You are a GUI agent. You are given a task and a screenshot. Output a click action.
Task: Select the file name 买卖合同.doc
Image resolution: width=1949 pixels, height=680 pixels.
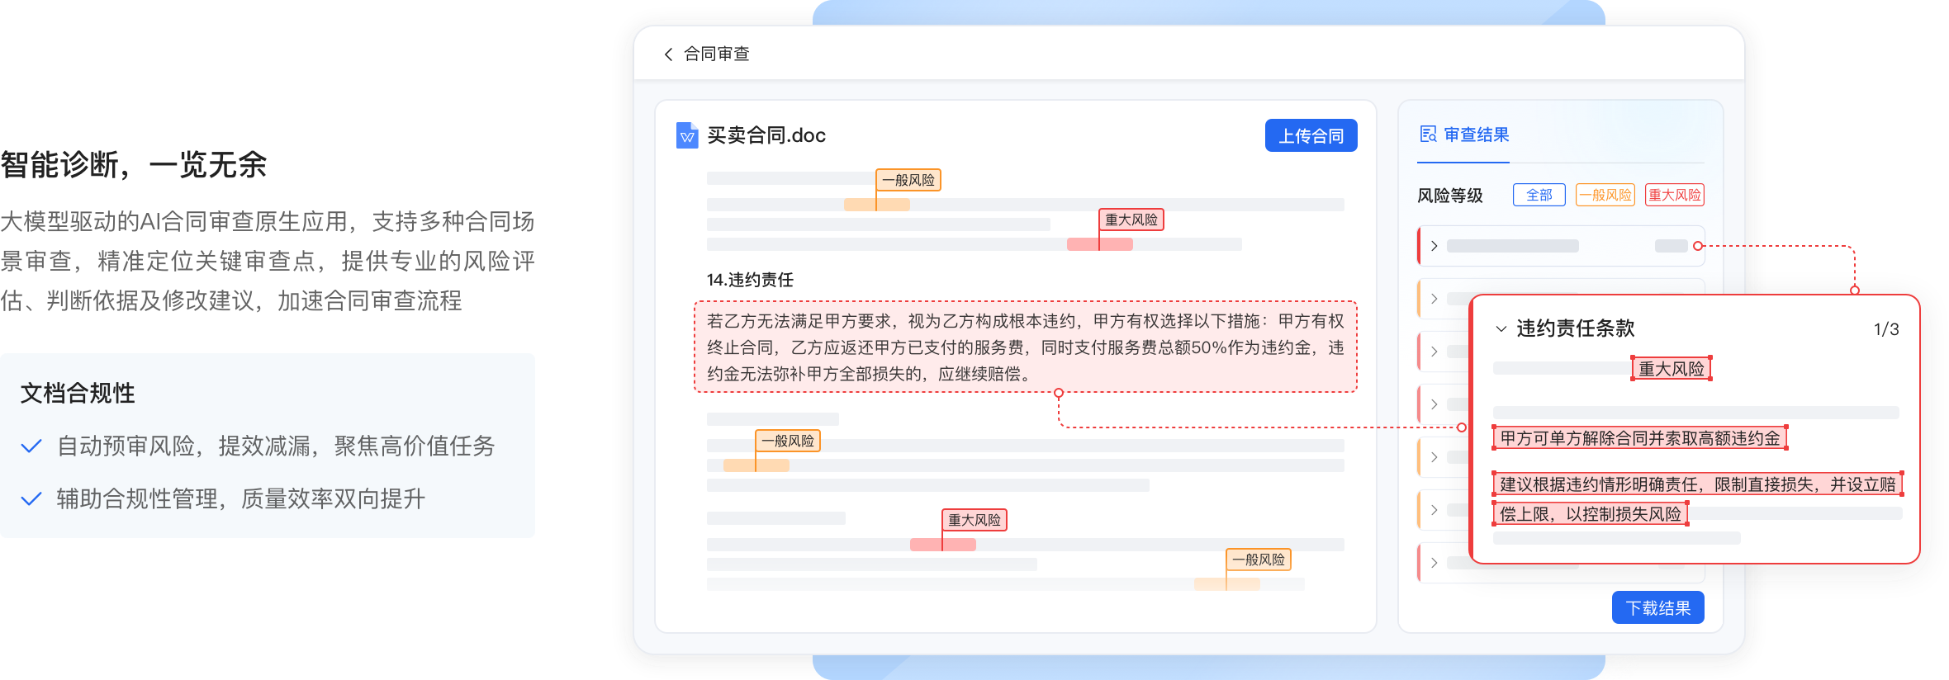pyautogui.click(x=766, y=135)
